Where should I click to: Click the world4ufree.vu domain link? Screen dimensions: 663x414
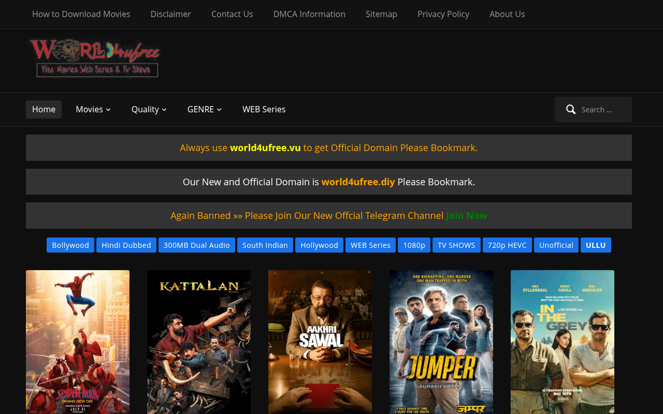coord(265,147)
